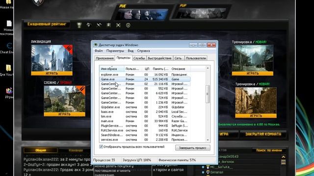Image resolution: width=314 pixels, height=176 pixels.
Task: Sort processes by Имя образа column header
Action: (112, 69)
